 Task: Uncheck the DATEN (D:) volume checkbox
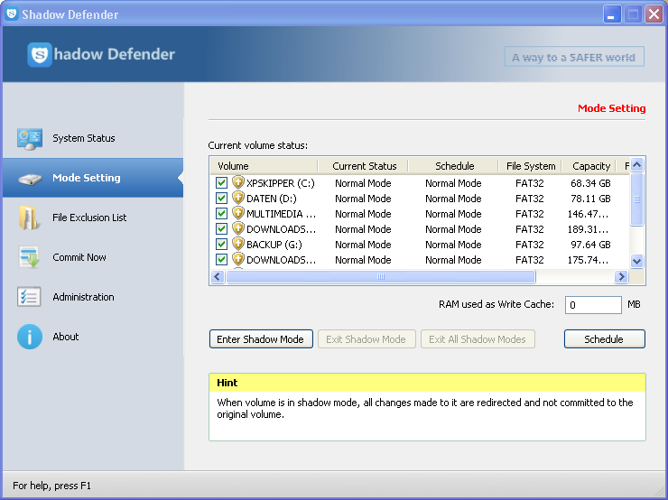(x=221, y=198)
